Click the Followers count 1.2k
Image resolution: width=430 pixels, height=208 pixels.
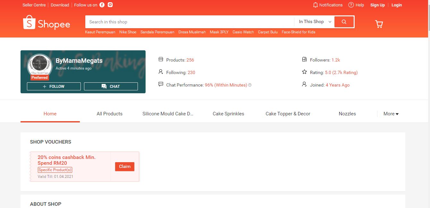click(336, 60)
